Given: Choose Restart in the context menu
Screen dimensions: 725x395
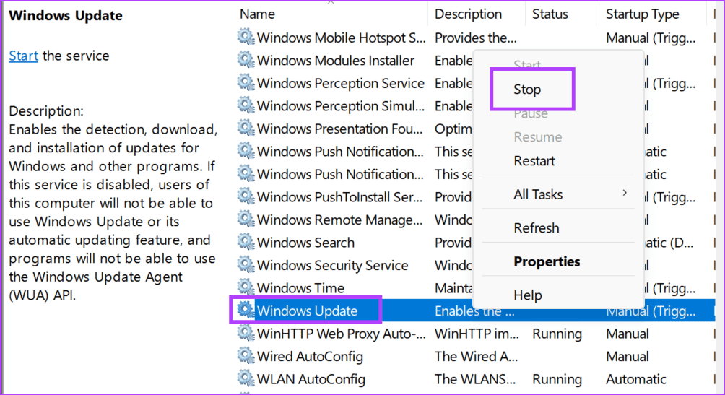Looking at the screenshot, I should click(x=534, y=160).
